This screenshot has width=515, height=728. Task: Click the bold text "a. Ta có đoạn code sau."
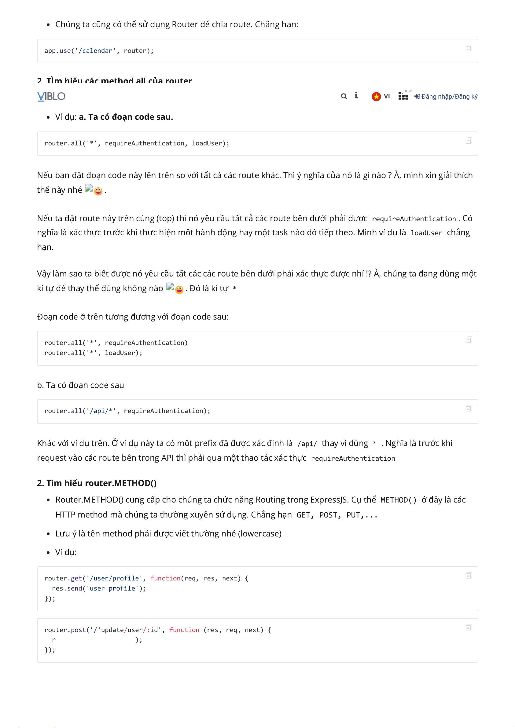click(x=126, y=117)
